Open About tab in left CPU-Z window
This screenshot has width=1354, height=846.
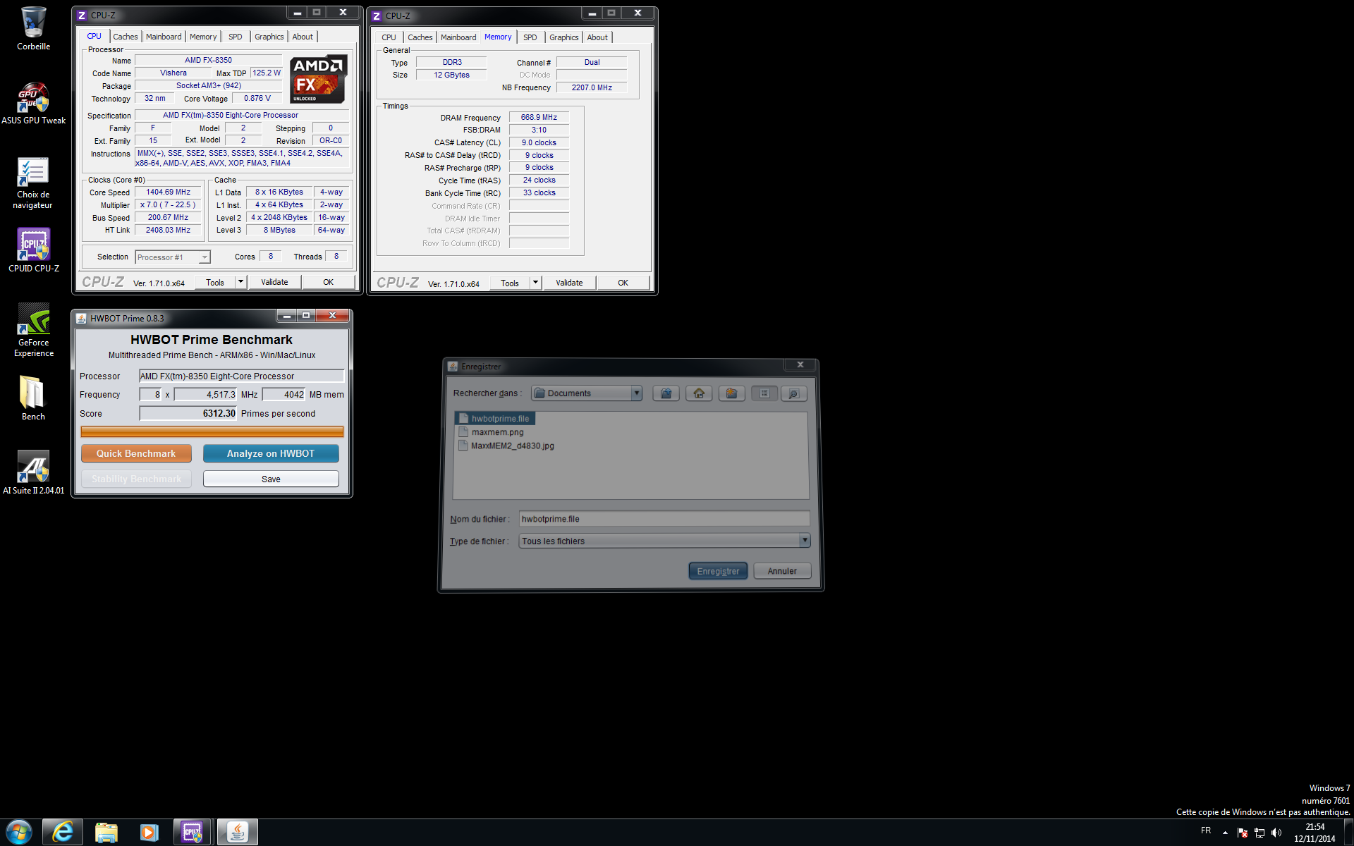click(303, 37)
